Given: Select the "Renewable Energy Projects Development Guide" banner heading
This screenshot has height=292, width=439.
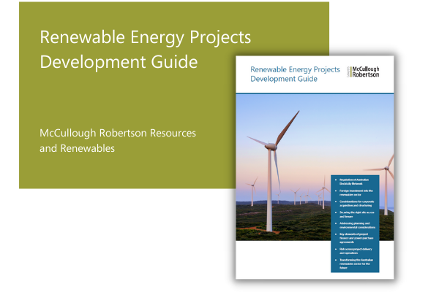Looking at the screenshot, I should [119, 50].
